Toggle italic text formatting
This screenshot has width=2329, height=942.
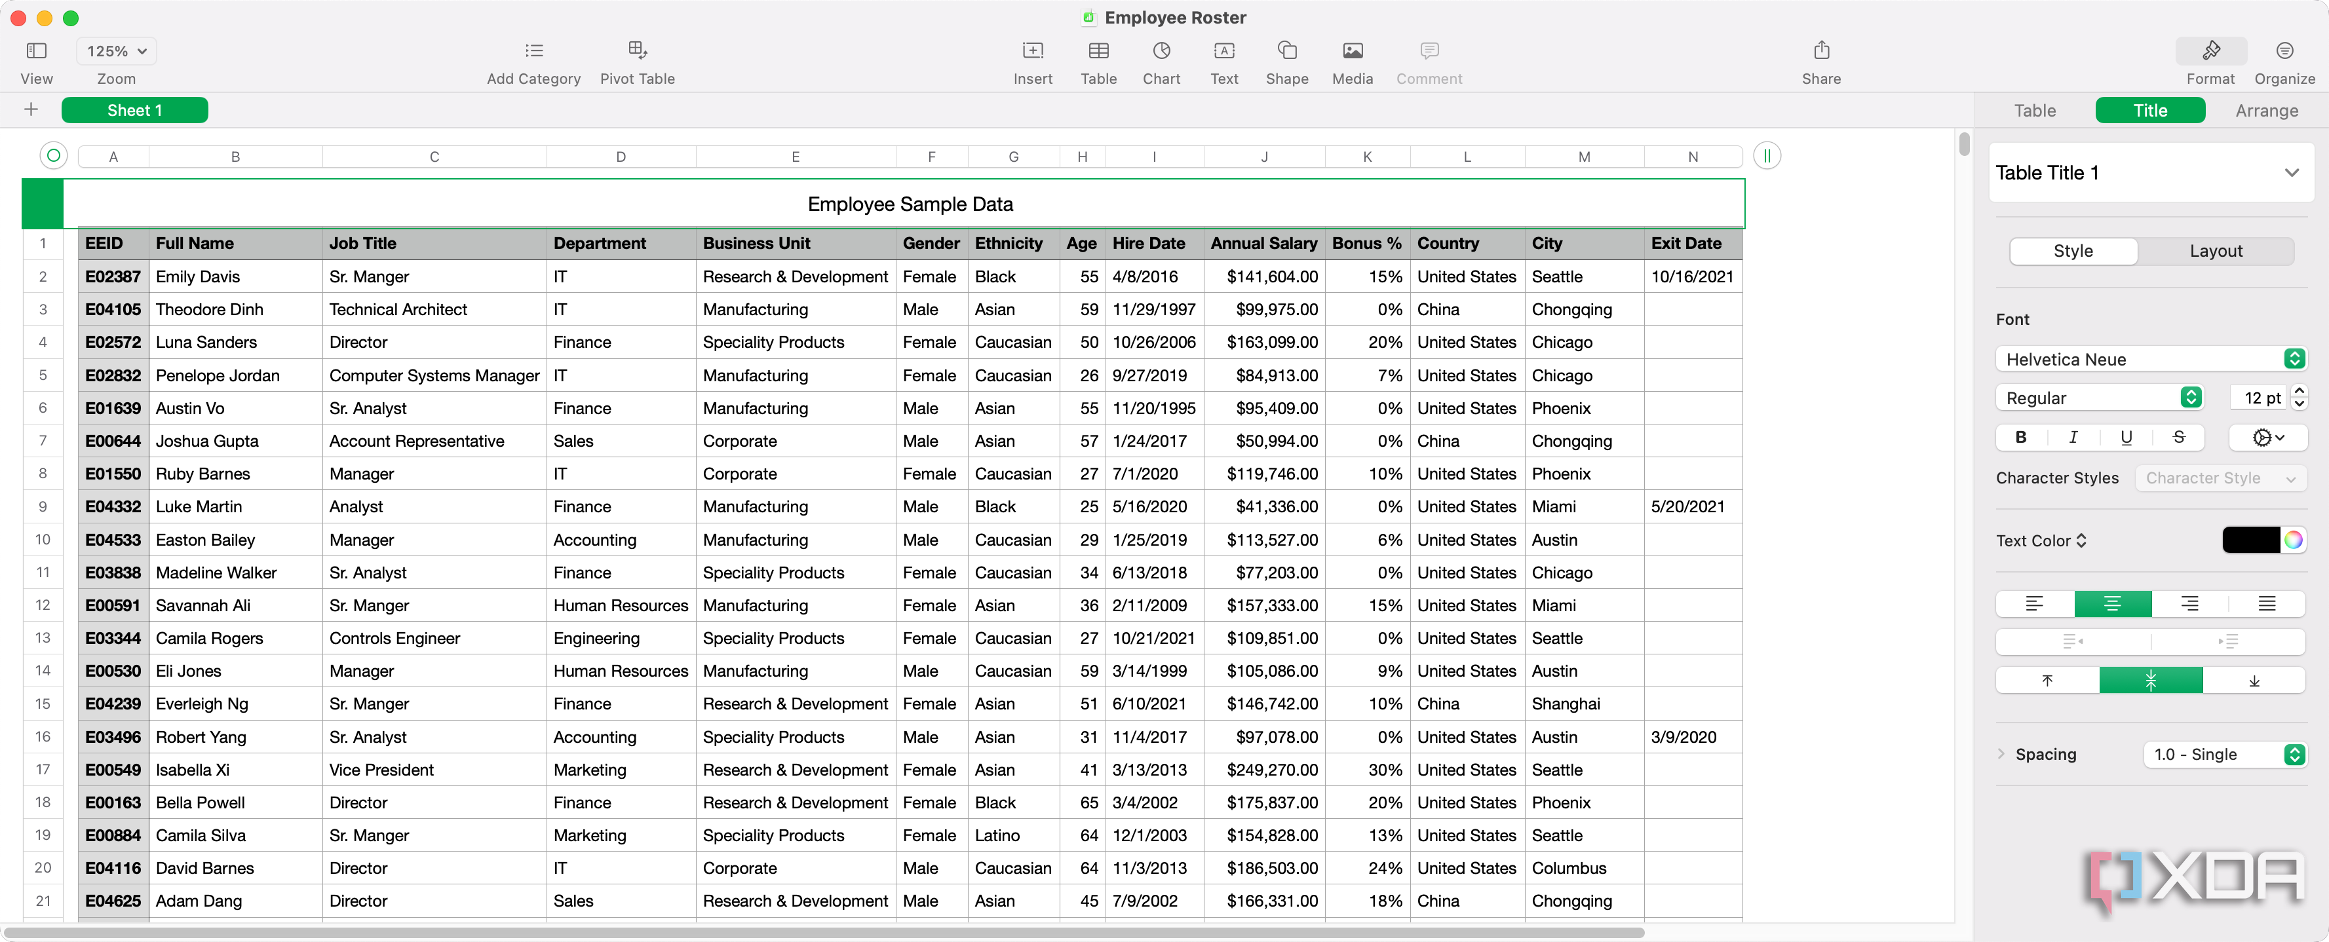(x=2073, y=438)
